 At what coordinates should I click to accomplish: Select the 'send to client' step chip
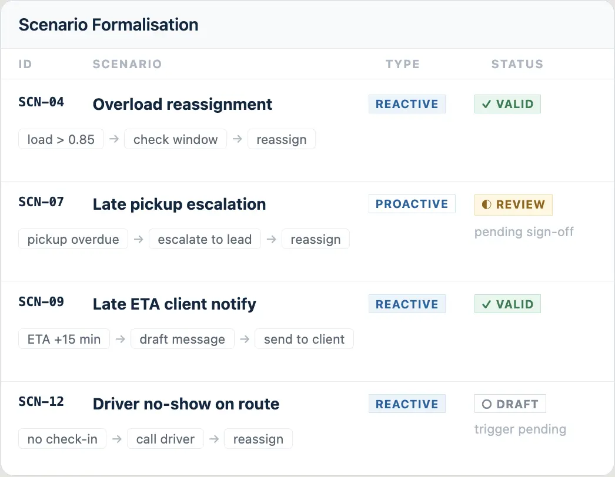tap(304, 339)
